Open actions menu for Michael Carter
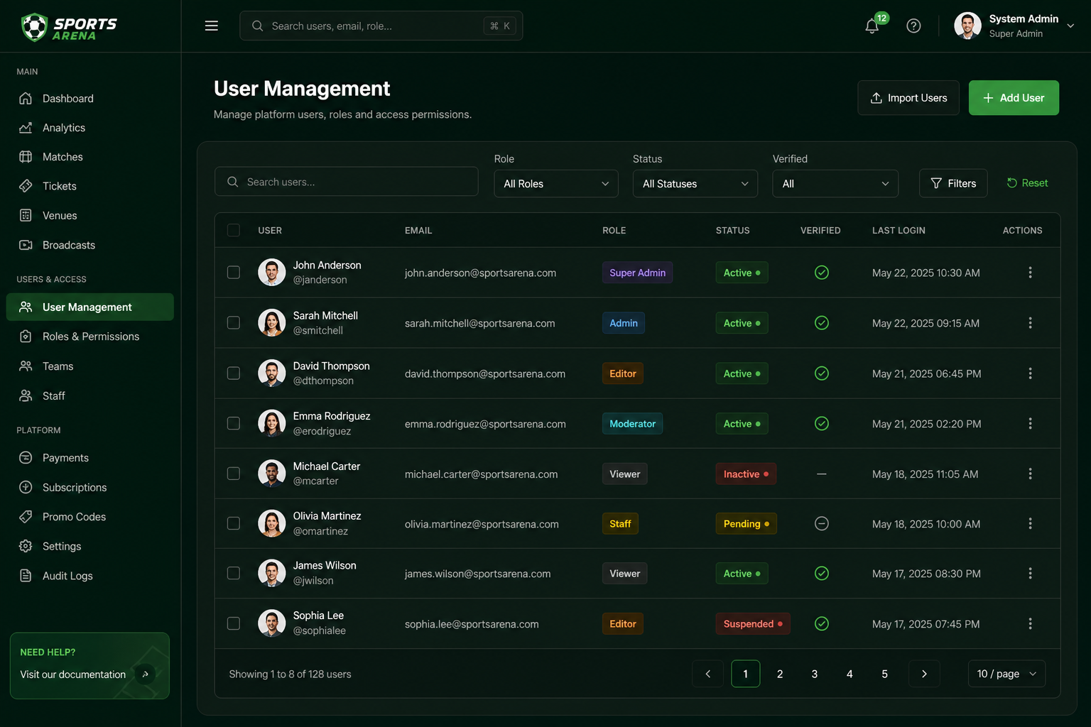The width and height of the screenshot is (1091, 727). pos(1030,474)
